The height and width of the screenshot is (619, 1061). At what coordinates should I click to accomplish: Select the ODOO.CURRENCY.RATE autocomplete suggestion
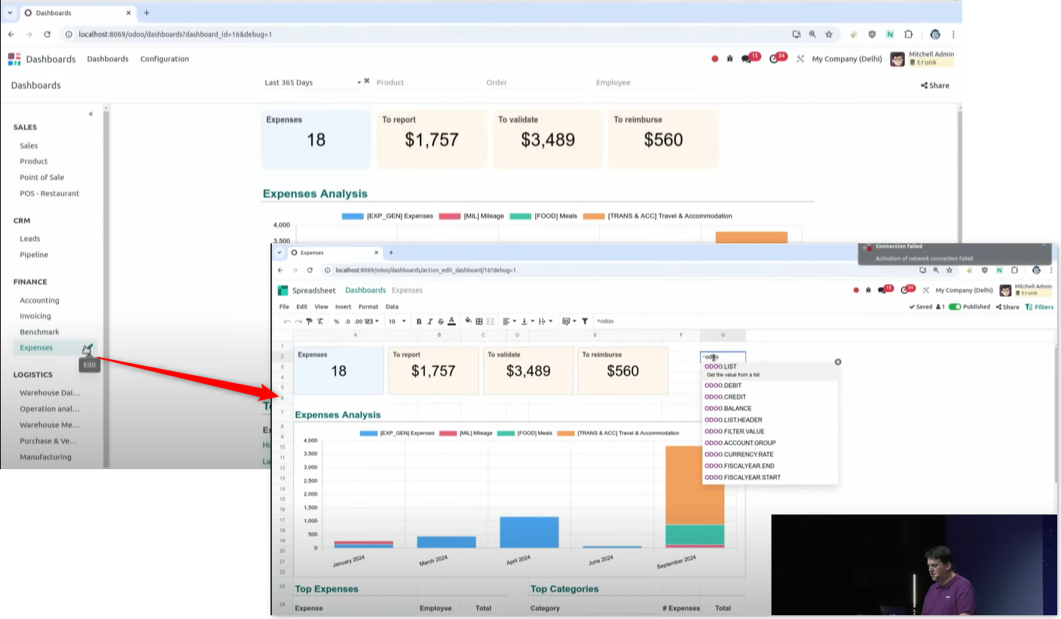point(769,454)
